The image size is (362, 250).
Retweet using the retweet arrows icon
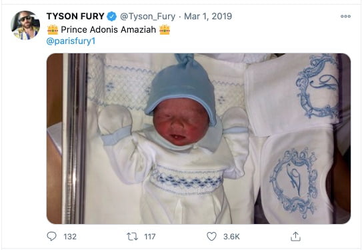coord(132,237)
